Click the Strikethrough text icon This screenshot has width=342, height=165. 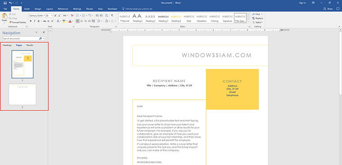[44, 21]
